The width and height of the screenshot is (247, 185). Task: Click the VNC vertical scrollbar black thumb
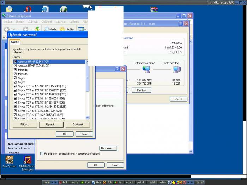(245, 63)
